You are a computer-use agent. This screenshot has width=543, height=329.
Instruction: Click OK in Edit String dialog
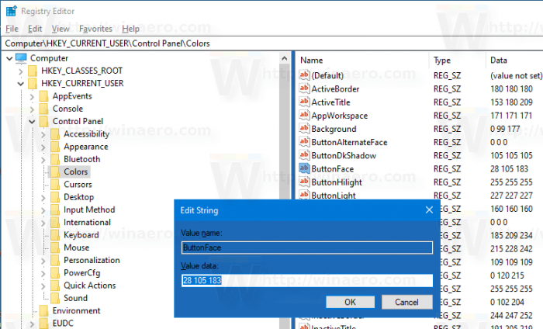coord(350,302)
